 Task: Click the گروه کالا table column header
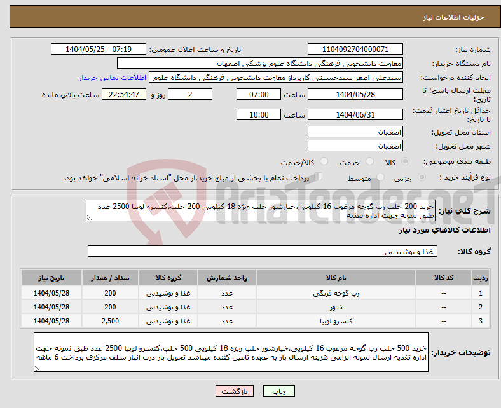[x=168, y=278]
